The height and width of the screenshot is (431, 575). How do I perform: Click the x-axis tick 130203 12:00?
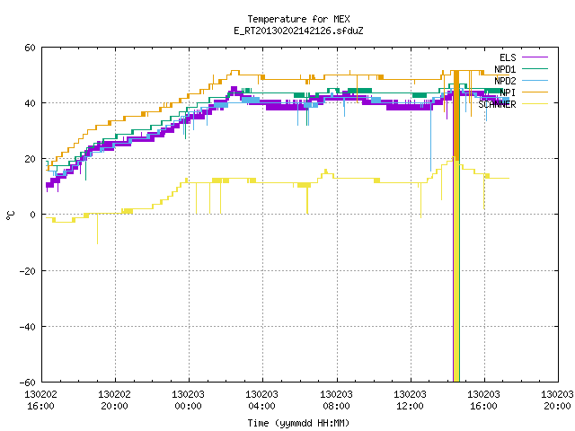(x=410, y=400)
